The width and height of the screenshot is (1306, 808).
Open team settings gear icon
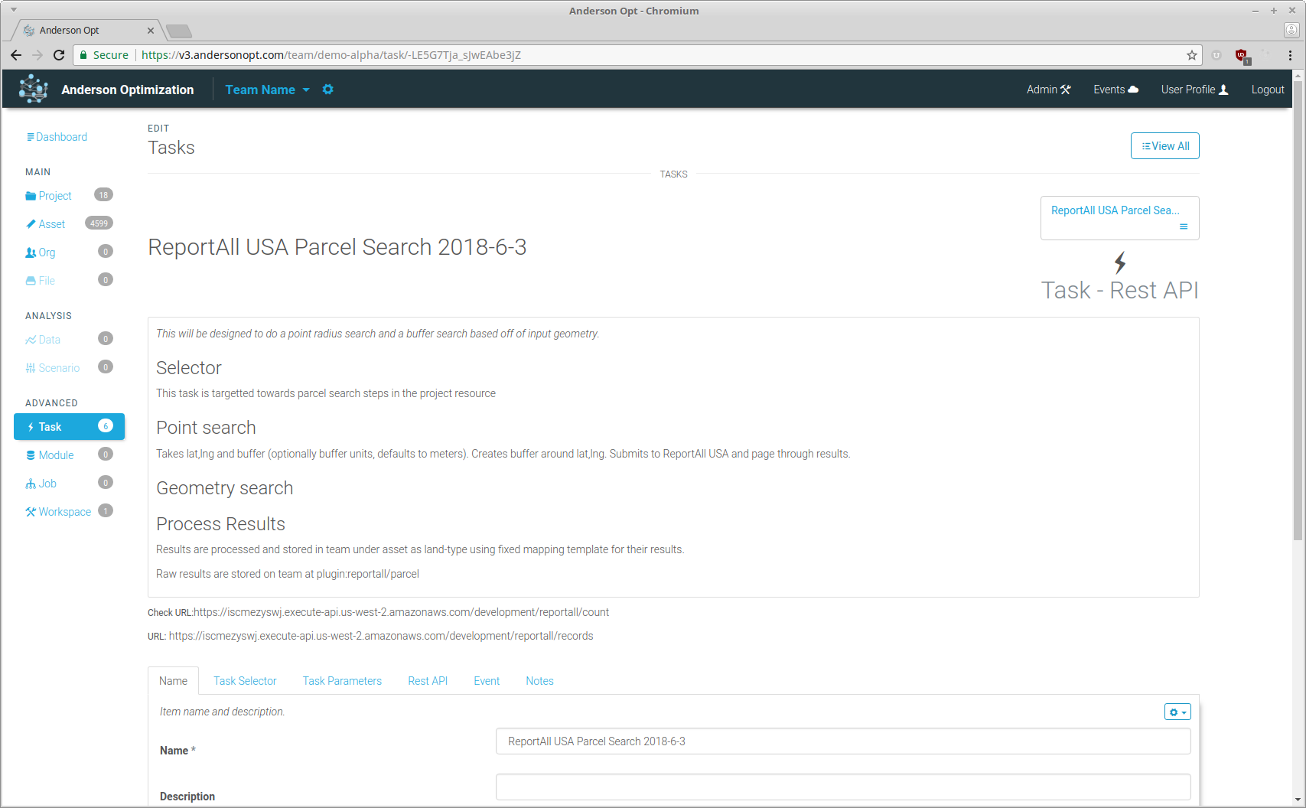click(328, 90)
